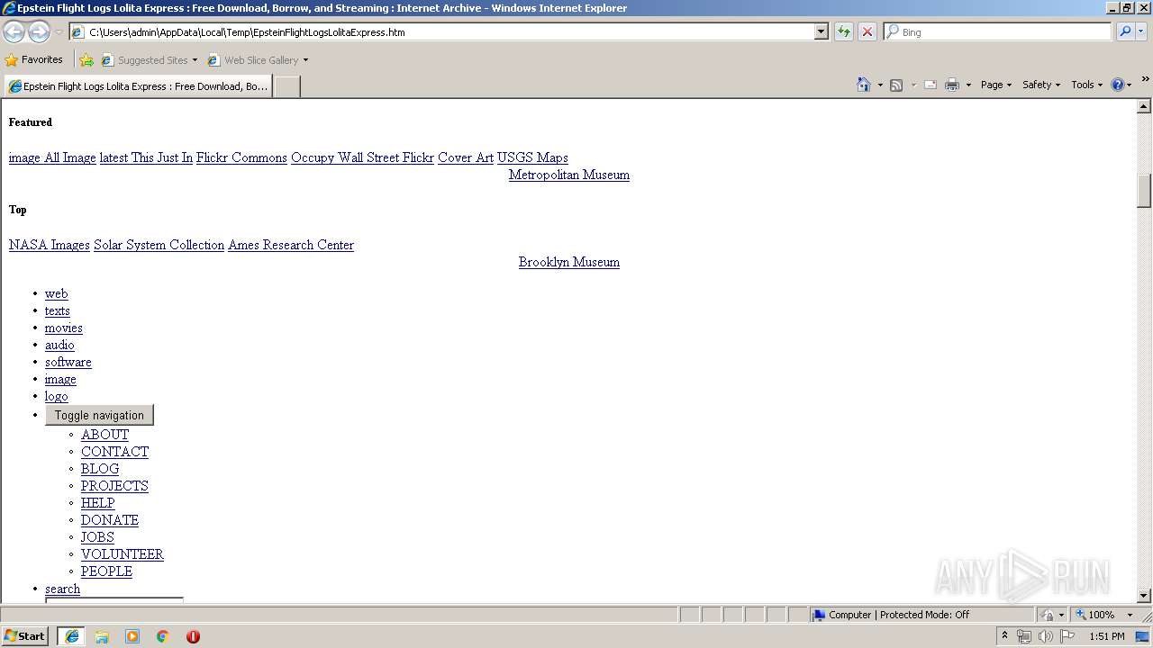Click the Action Center flag icon
This screenshot has width=1153, height=648.
(x=1067, y=636)
